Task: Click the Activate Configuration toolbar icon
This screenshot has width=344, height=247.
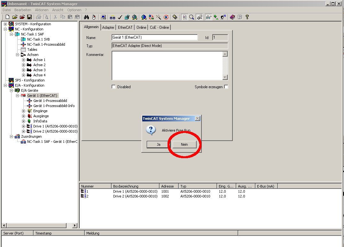Action: coord(127,17)
